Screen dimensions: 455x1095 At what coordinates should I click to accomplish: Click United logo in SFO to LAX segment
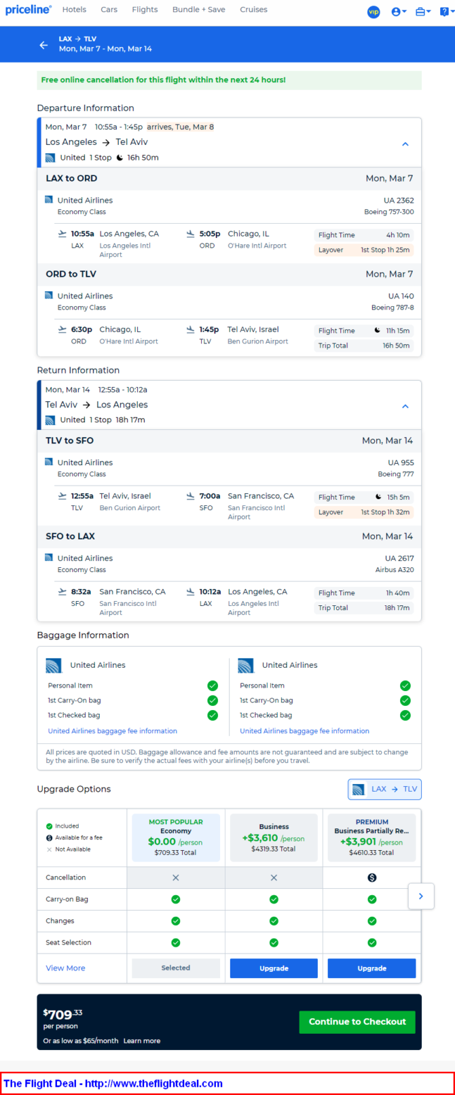tap(48, 558)
